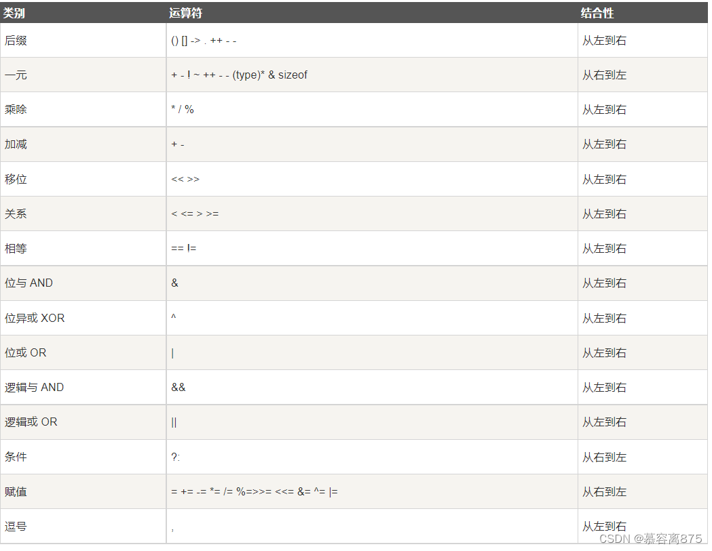Click the 条件 row label
The width and height of the screenshot is (712, 551).
pos(16,457)
